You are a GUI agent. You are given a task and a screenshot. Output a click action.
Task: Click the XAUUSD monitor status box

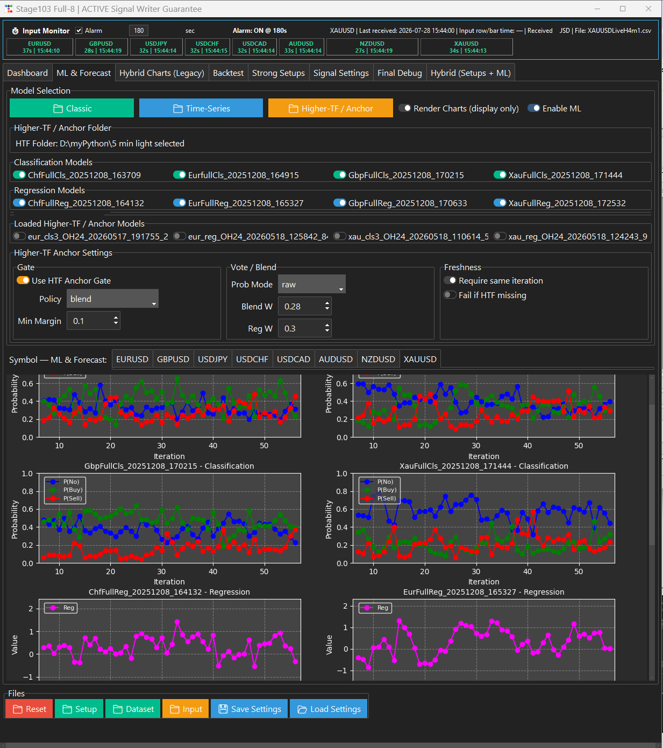coord(466,47)
